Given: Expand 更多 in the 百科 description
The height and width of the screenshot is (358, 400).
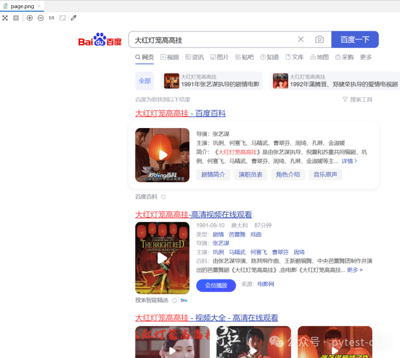Looking at the screenshot, I should click(x=354, y=270).
